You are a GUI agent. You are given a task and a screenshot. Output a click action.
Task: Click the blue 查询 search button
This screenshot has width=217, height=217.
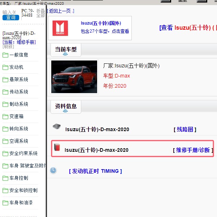(11, 17)
